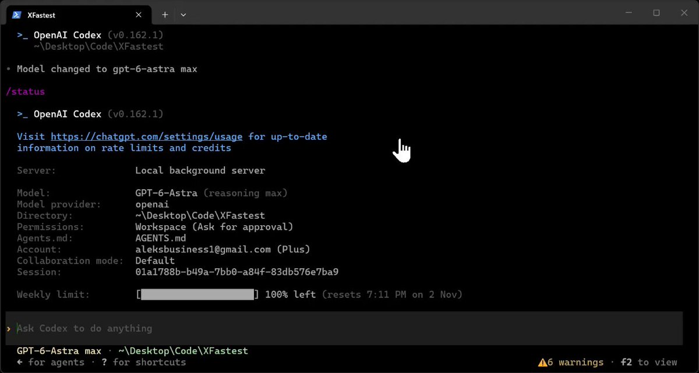The height and width of the screenshot is (373, 699).
Task: Click the GPT-6-Astra max footer model label
Action: [59, 351]
